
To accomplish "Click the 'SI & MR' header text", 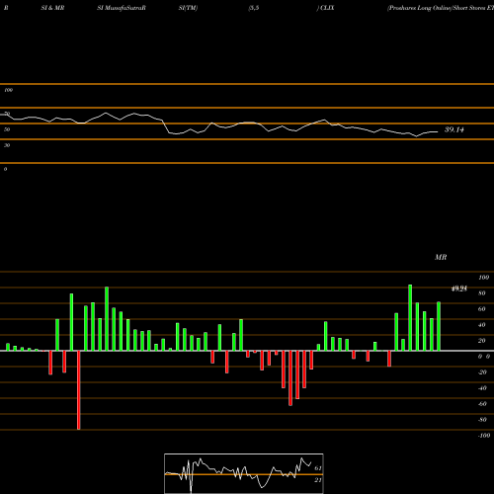I will (x=52, y=8).
